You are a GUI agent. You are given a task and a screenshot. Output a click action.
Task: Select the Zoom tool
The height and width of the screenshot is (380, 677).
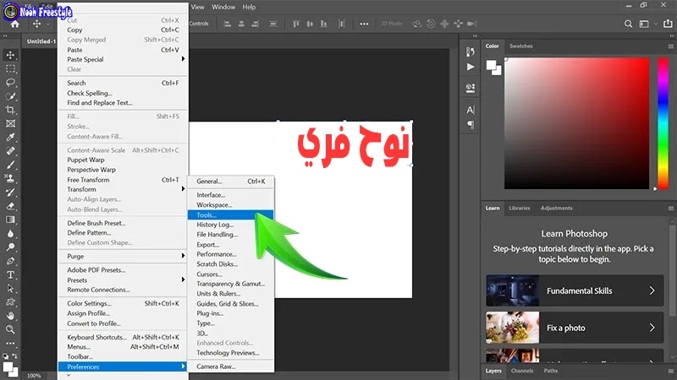point(10,329)
